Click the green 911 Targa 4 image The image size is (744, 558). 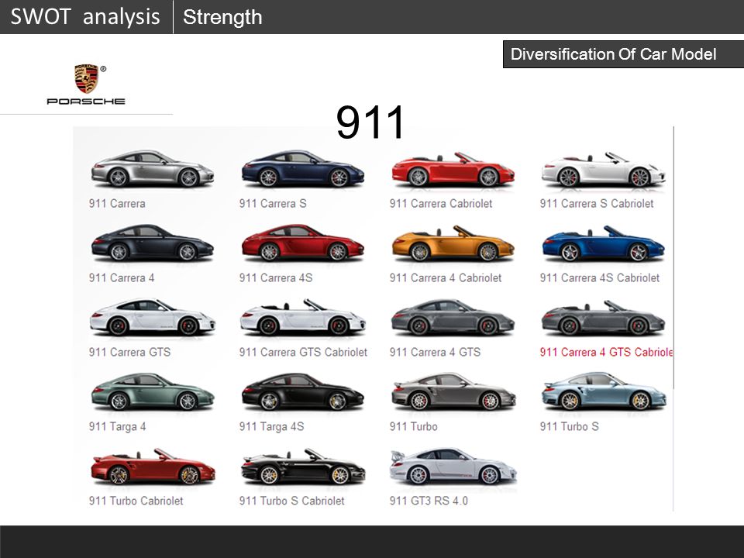[x=153, y=392]
